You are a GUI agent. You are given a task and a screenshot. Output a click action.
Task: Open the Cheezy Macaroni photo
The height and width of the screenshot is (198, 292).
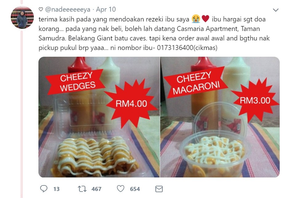coord(220,117)
